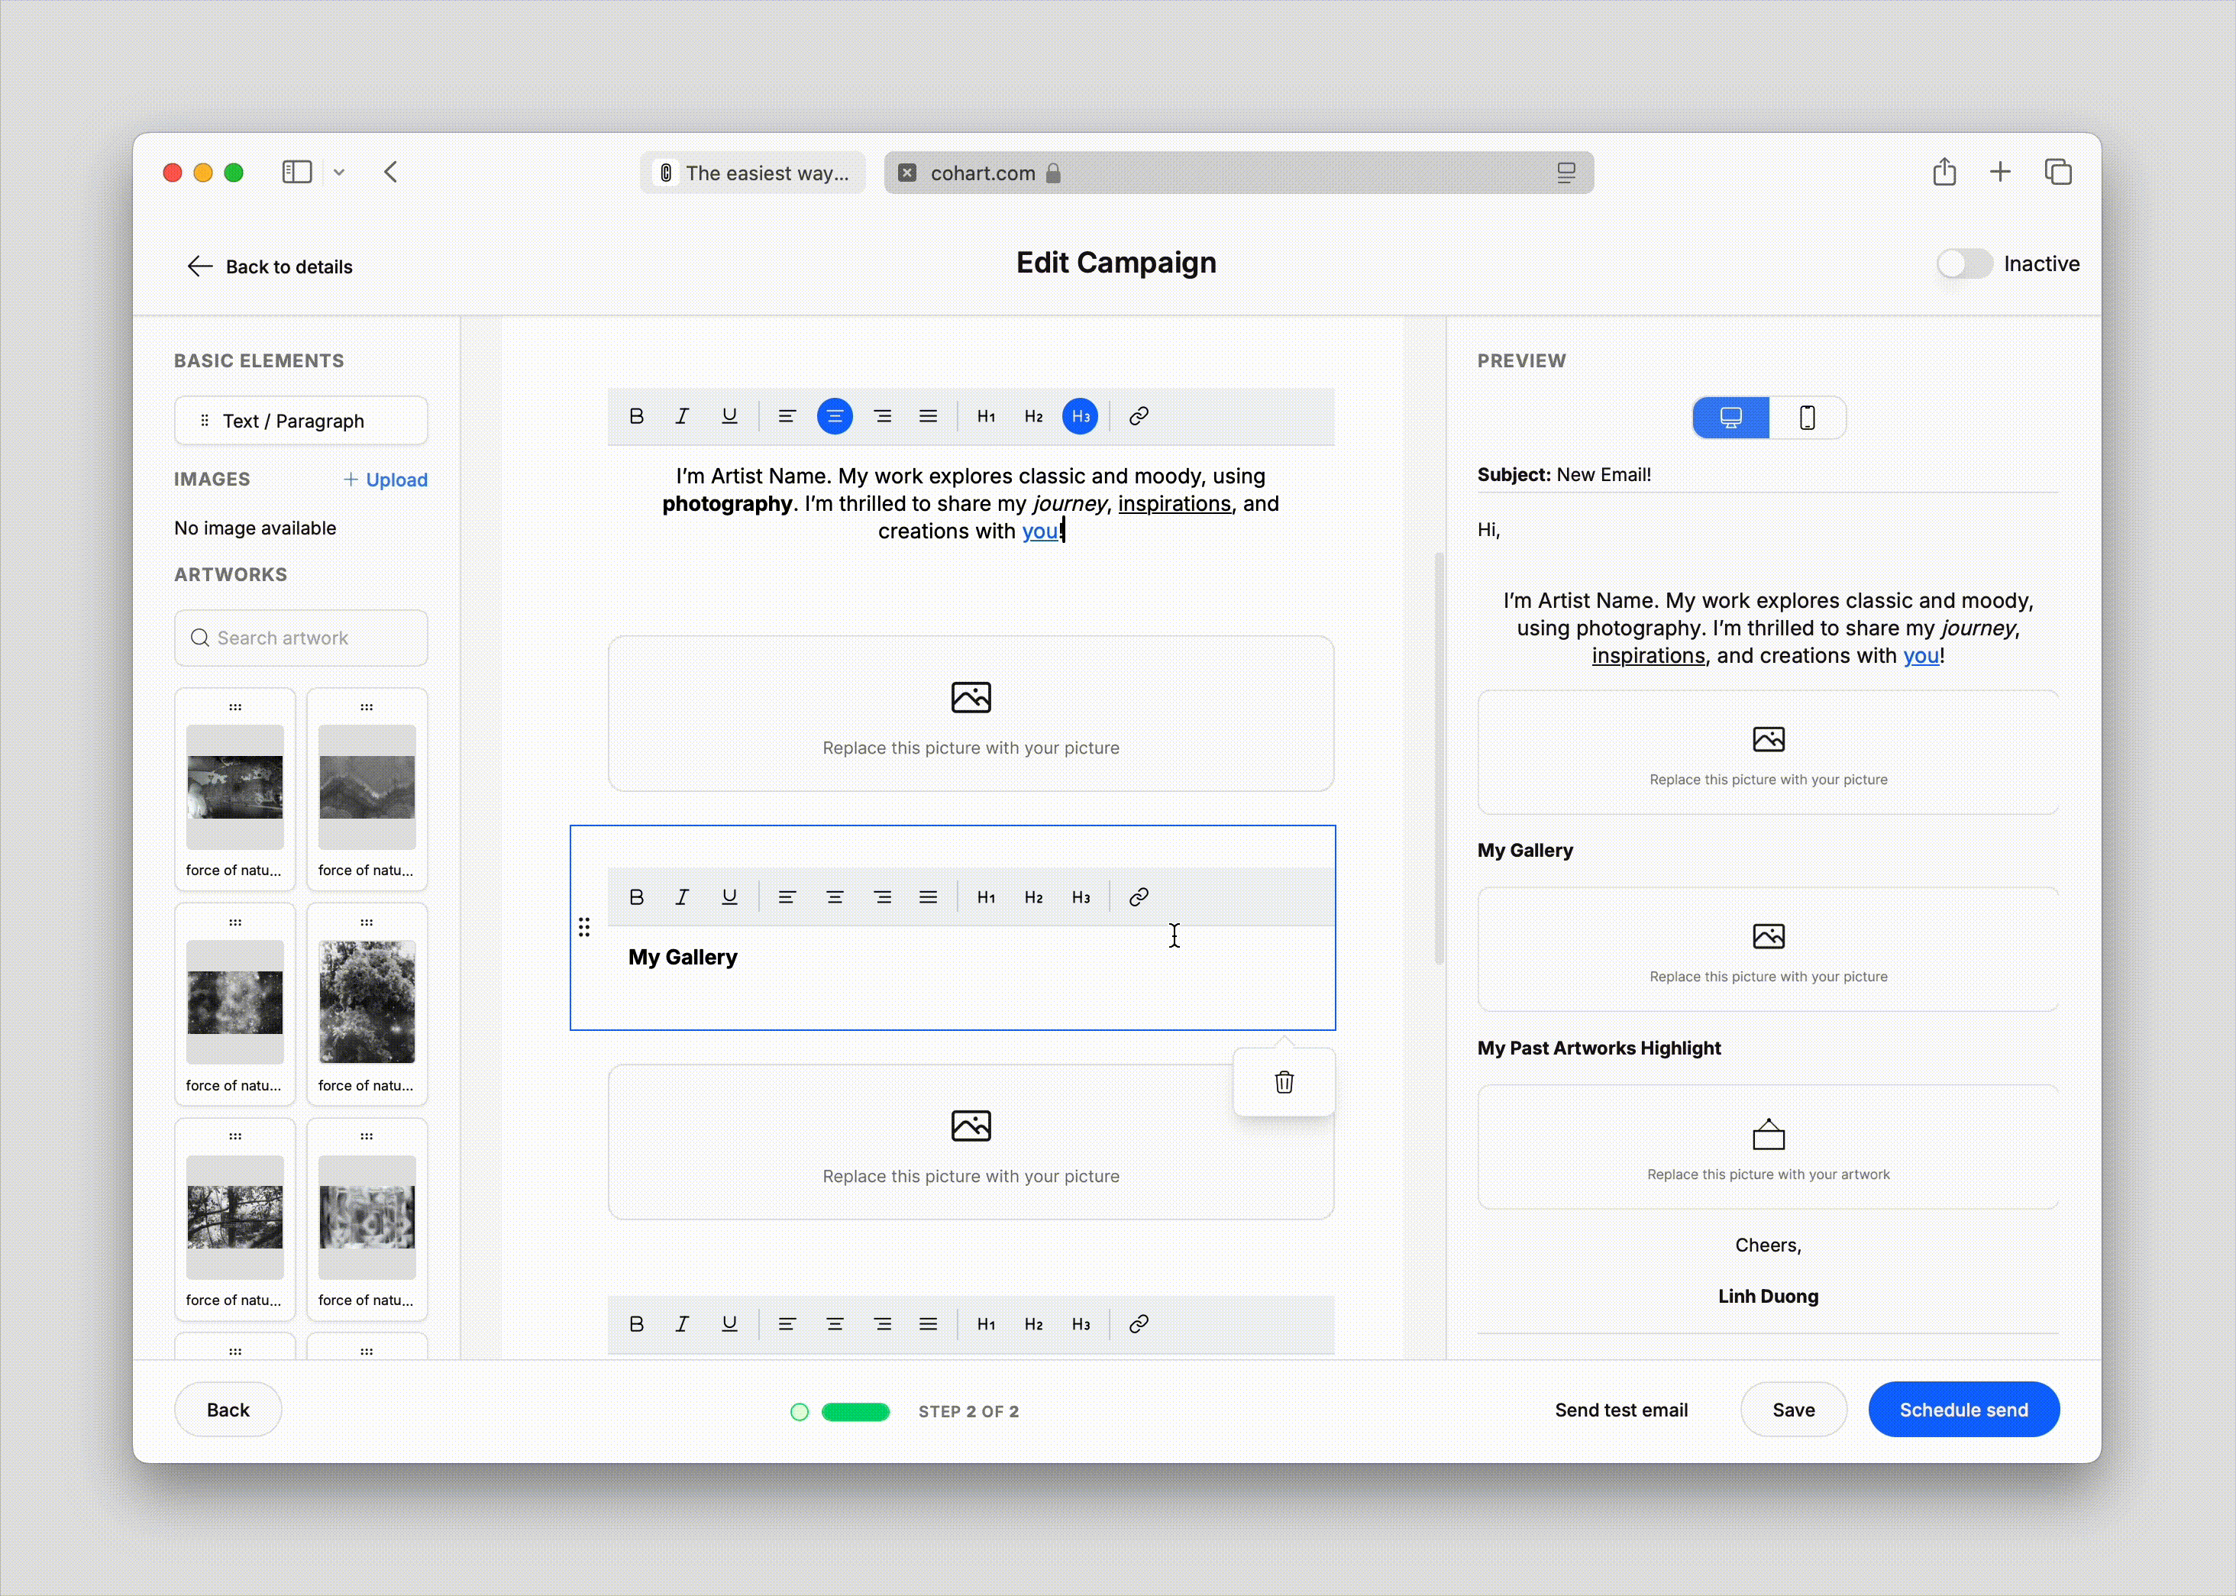Open The easiest way tab

tap(753, 173)
